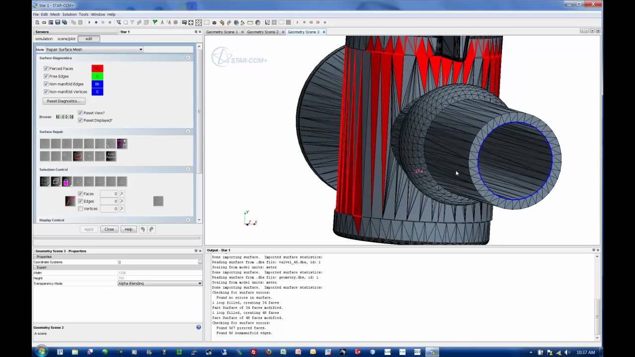Viewport: 635px width, 357px height.
Task: Select the dotted rectangle selection tool
Action: pyautogui.click(x=45, y=181)
